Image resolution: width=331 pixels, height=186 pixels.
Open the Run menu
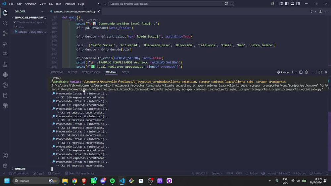[x=59, y=4]
